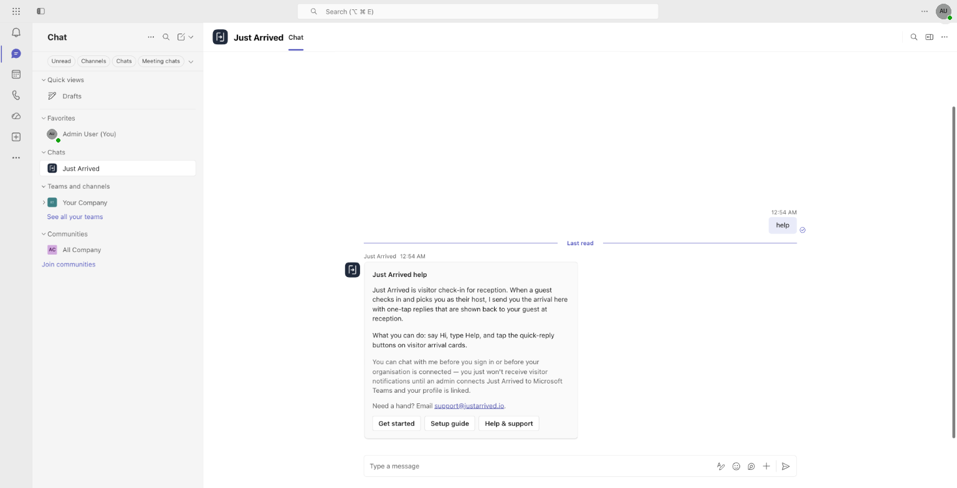Open the Calendar from the left rail
The width and height of the screenshot is (957, 488).
[x=16, y=74]
